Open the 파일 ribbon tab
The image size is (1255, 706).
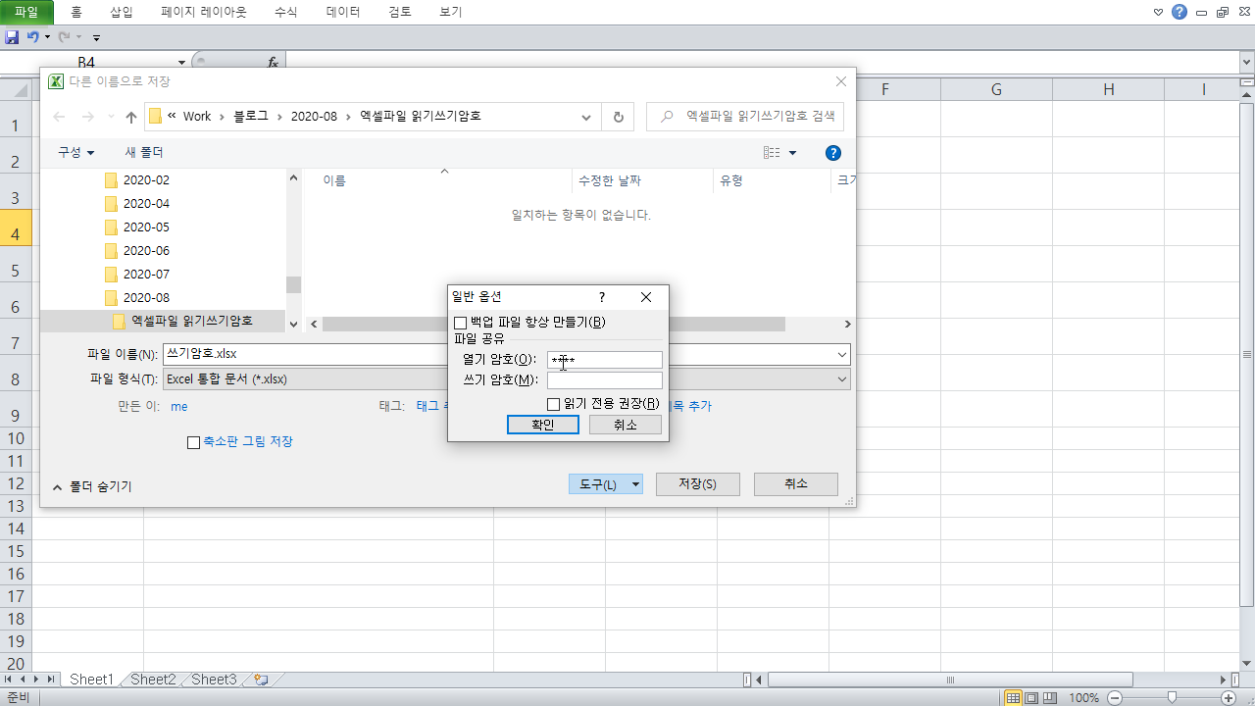[26, 12]
